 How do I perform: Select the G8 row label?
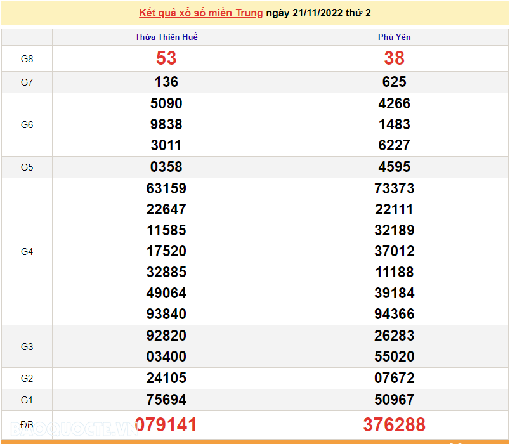pos(27,58)
